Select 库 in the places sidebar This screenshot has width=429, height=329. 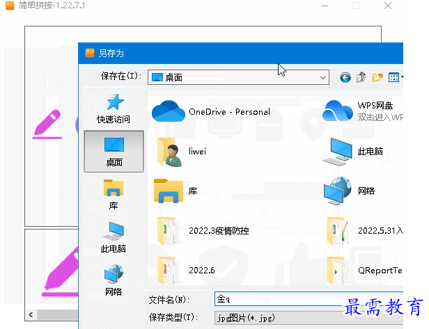(114, 194)
